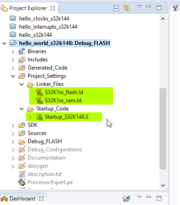Click Startup_Code folder icon
The width and height of the screenshot is (180, 205).
(30, 109)
